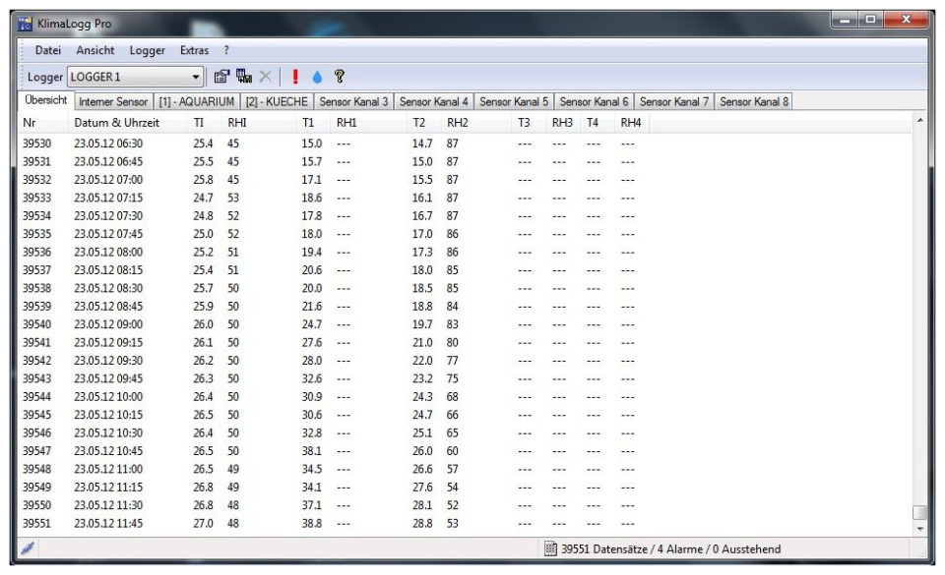Click the red exclamation alarm icon
This screenshot has width=945, height=575.
tap(294, 77)
